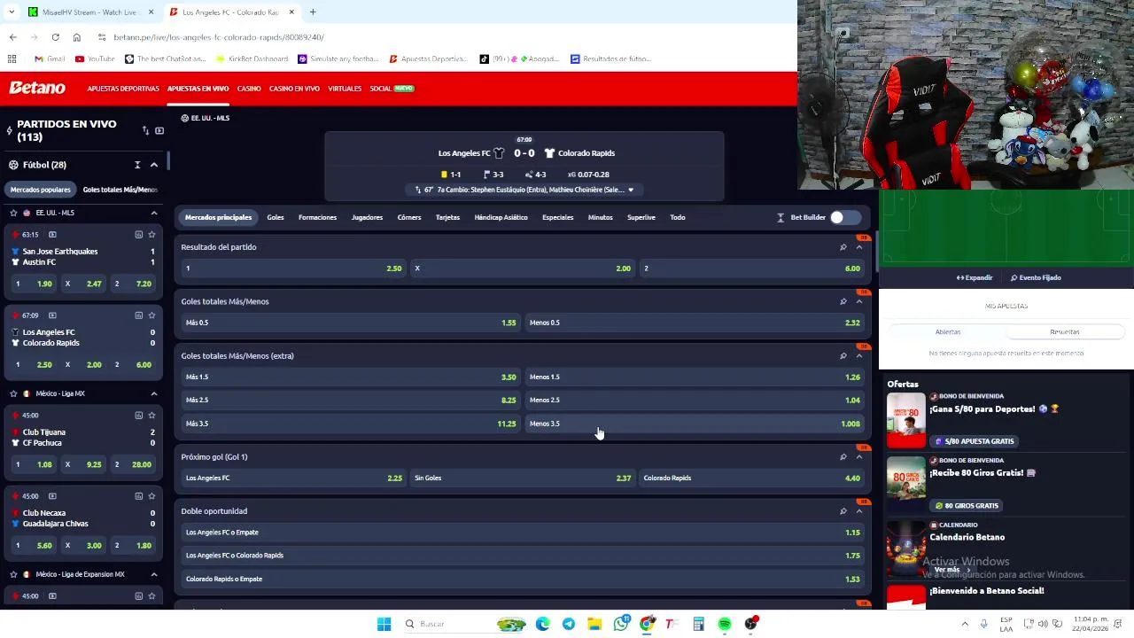This screenshot has height=638, width=1134.
Task: Favorite the San Jose Earthquakes match star
Action: point(151,235)
